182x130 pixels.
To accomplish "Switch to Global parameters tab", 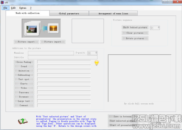I will coord(69,13).
